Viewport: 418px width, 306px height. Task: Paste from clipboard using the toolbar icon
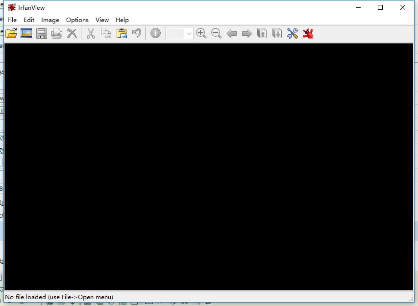tap(121, 33)
